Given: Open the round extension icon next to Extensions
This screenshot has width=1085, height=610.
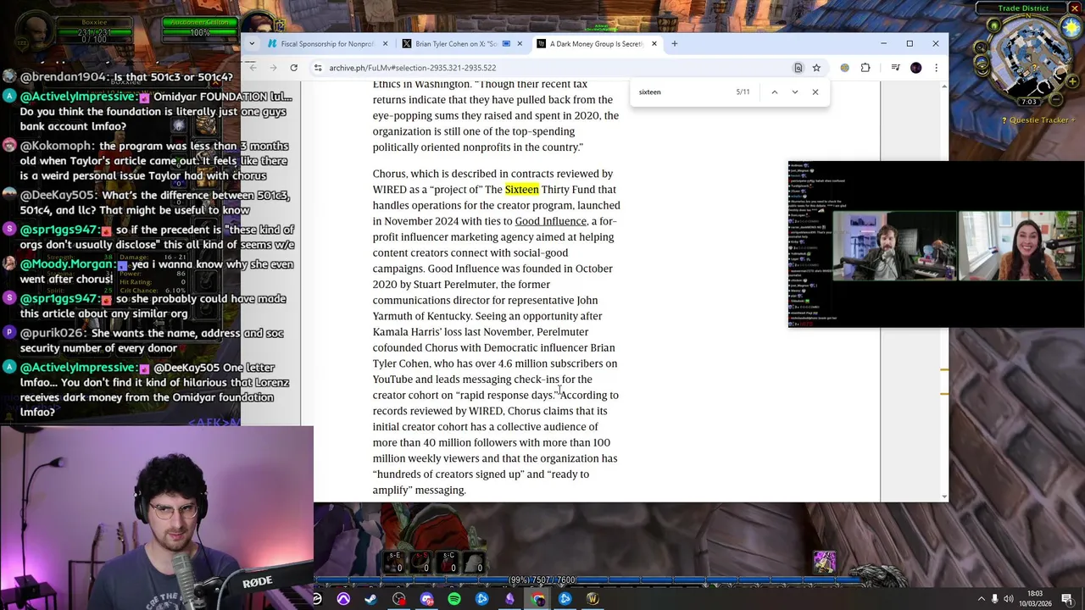Looking at the screenshot, I should click(844, 68).
